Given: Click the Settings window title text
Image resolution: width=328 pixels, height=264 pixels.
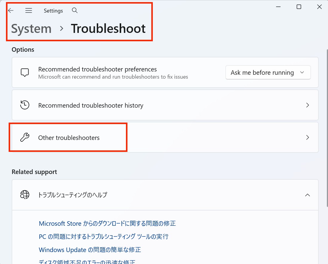Looking at the screenshot, I should click(x=53, y=11).
